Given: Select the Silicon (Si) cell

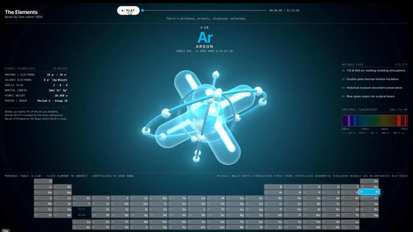Looking at the screenshot, I should 293,193.
